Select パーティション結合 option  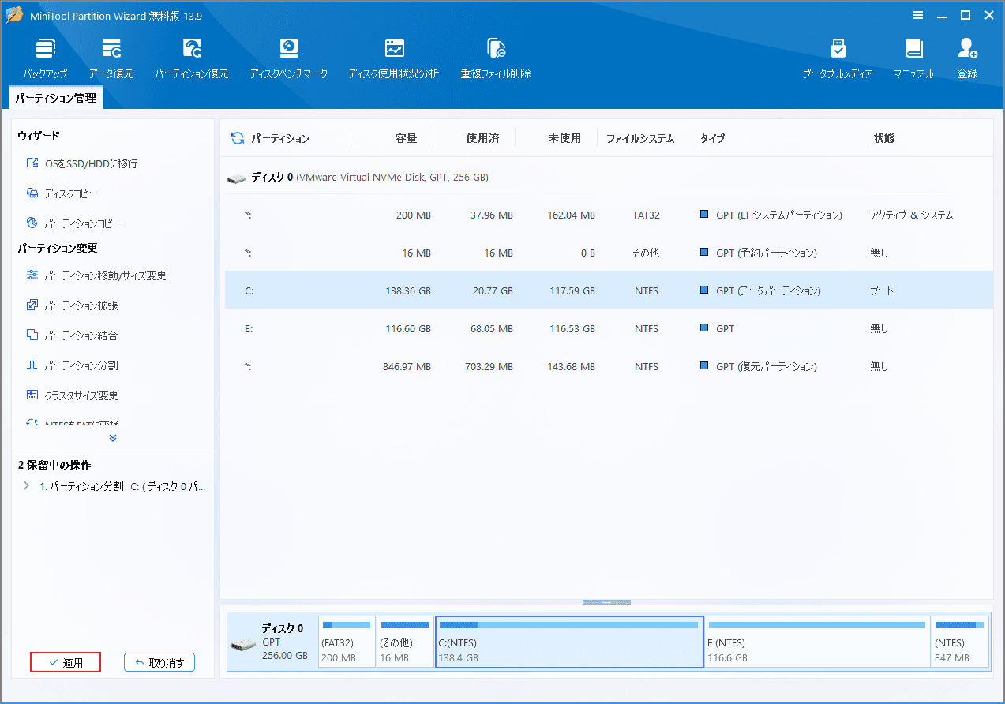(x=72, y=335)
